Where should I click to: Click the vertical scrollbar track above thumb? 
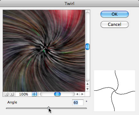(87, 28)
